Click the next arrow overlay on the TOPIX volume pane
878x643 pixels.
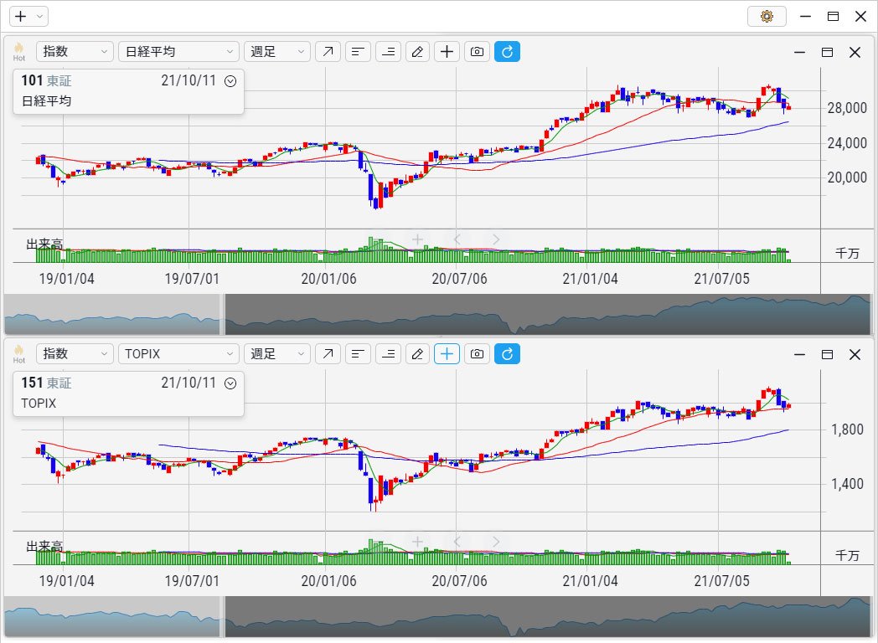tap(496, 542)
